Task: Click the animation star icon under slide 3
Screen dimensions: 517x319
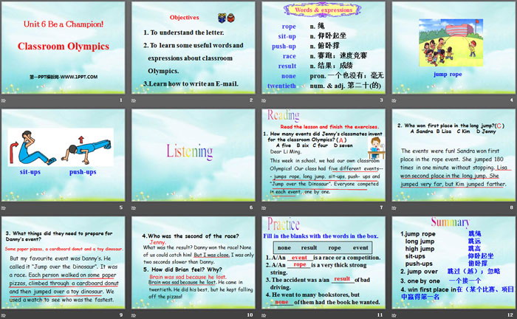Action: coord(264,100)
